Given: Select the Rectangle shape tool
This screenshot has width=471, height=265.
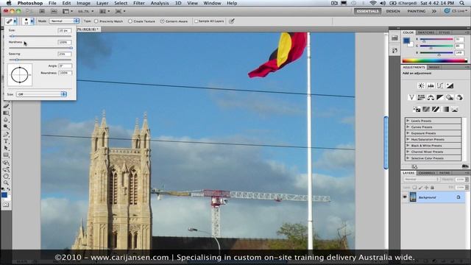Looking at the screenshot, I should pos(6,155).
